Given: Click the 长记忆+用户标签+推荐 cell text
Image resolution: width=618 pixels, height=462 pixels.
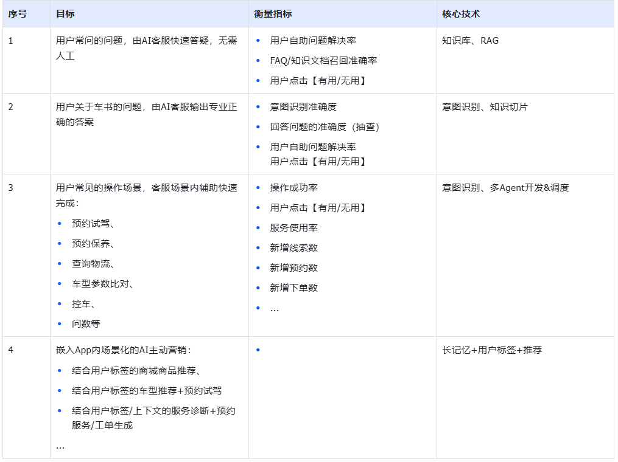Looking at the screenshot, I should 492,350.
